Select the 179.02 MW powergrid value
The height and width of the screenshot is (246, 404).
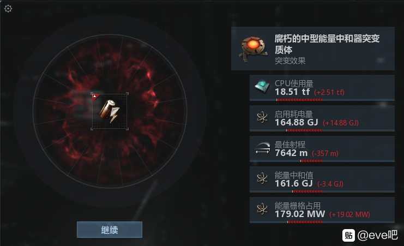coord(300,214)
